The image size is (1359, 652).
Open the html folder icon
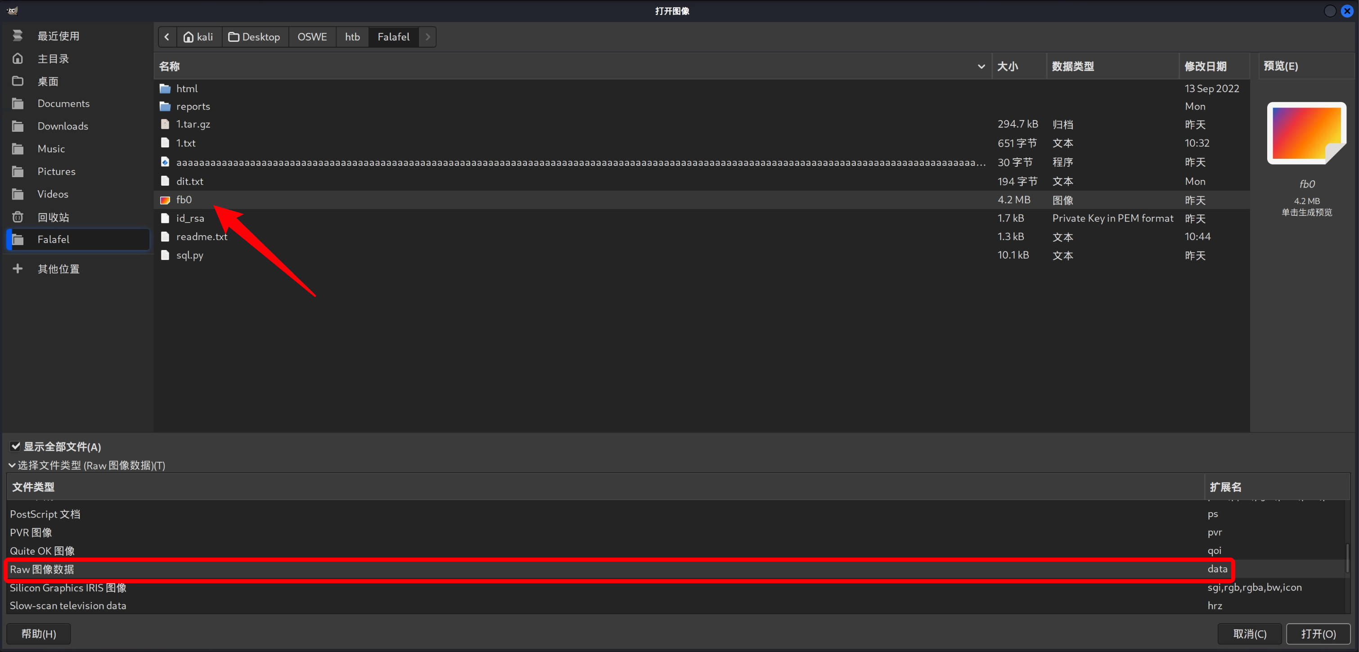click(165, 89)
